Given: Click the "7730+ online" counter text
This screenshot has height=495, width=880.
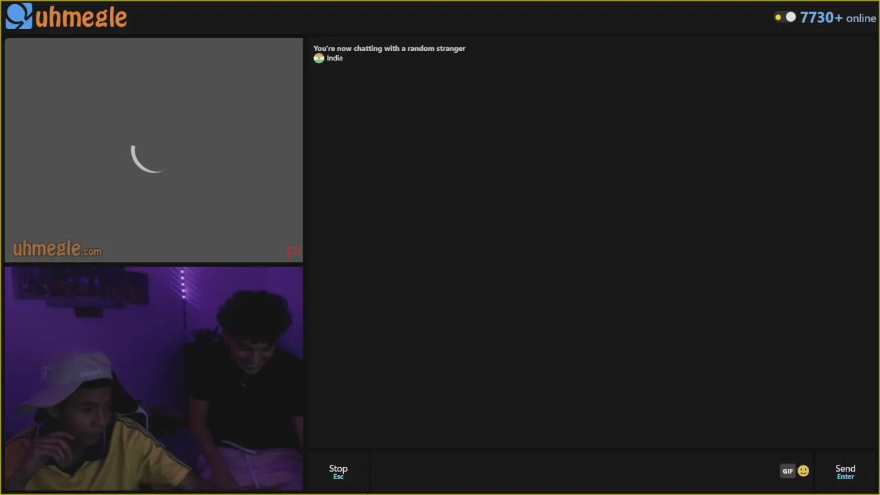Looking at the screenshot, I should pos(837,18).
